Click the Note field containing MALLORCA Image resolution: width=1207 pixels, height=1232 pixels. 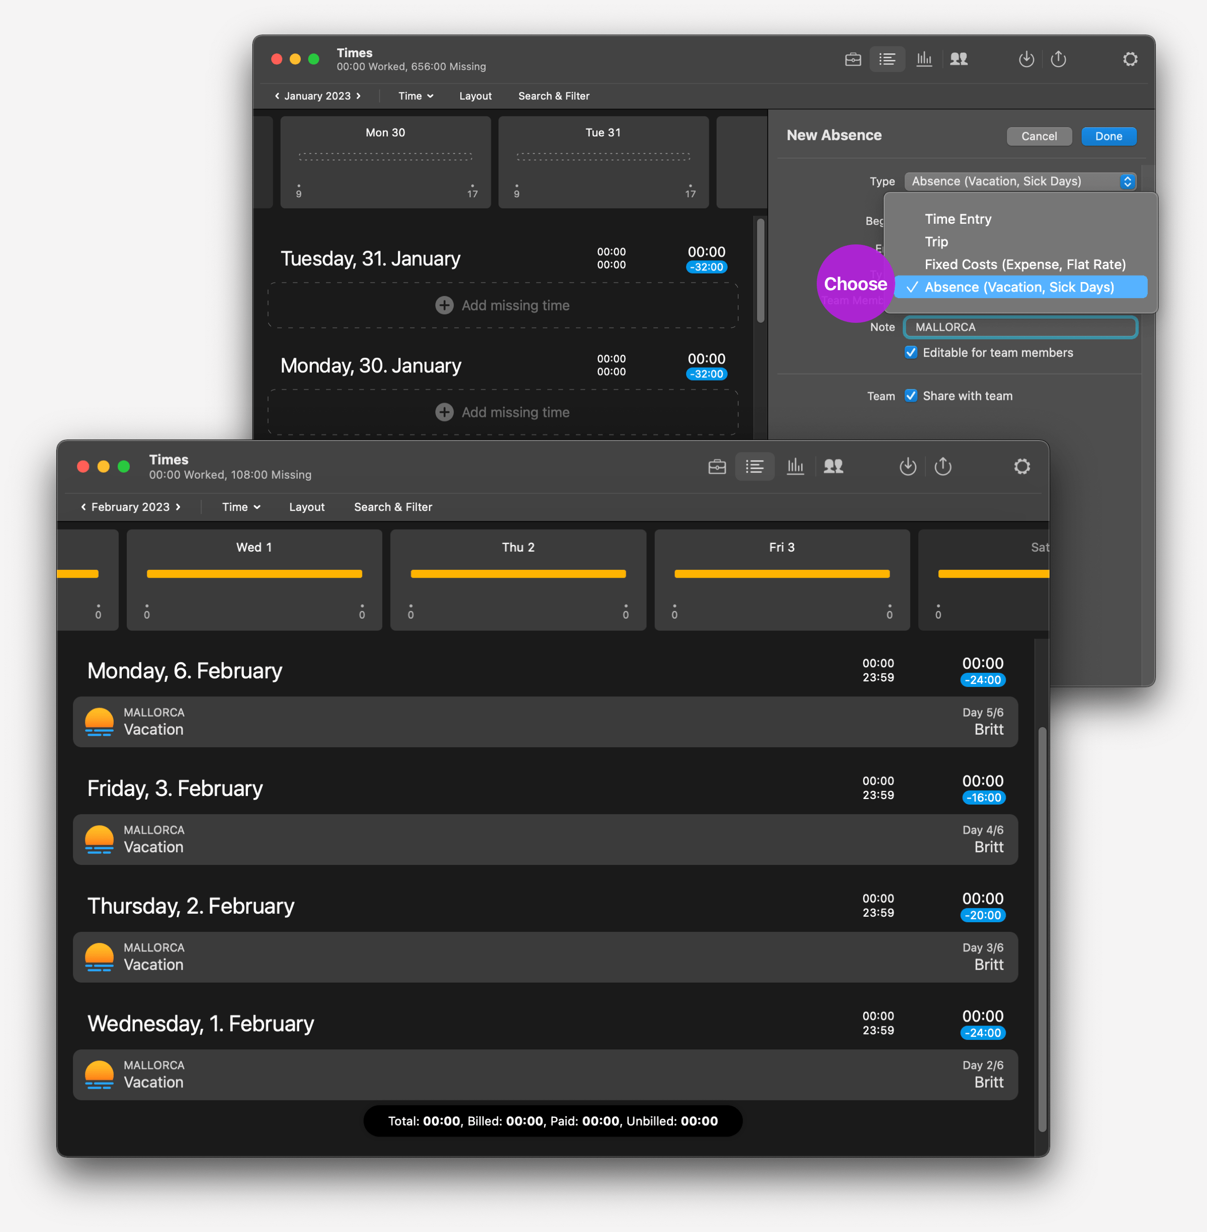[1020, 327]
